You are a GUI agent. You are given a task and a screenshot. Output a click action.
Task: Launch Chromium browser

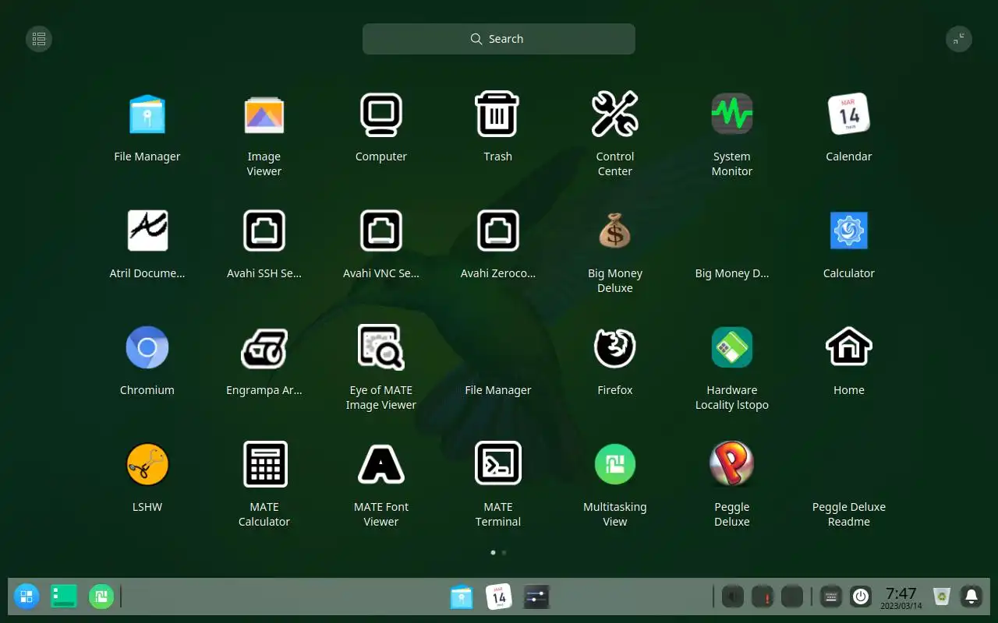point(147,348)
